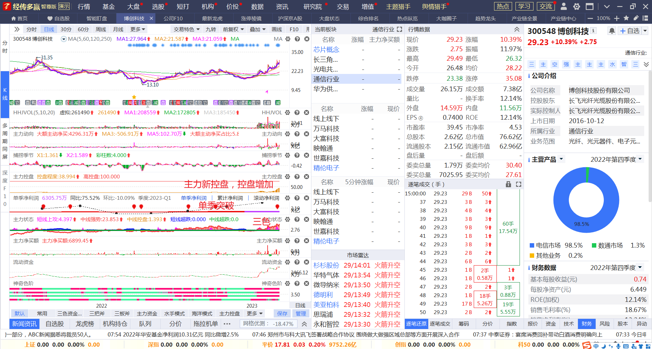Open help for the MA indicator
This screenshot has height=349, width=652.
pos(297,39)
